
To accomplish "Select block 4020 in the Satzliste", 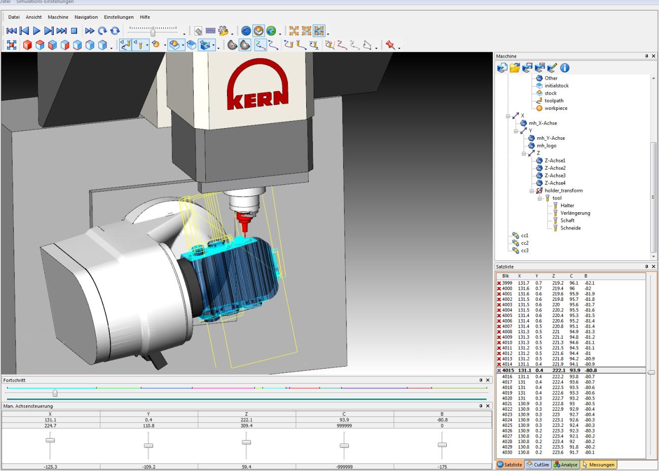I will click(507, 398).
